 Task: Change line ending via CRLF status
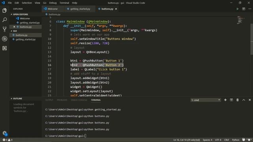[227, 140]
